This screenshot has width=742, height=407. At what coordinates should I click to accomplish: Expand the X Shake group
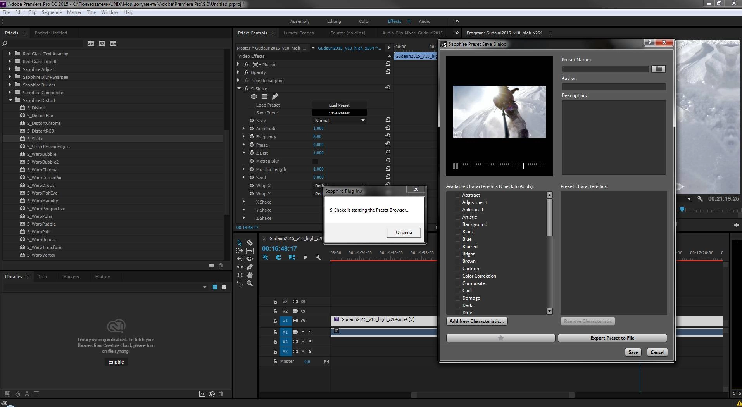tap(243, 202)
